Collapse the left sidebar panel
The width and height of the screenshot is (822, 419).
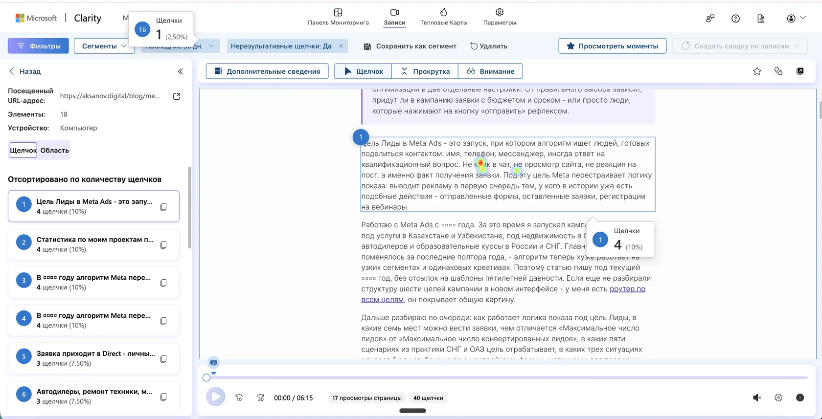click(180, 71)
